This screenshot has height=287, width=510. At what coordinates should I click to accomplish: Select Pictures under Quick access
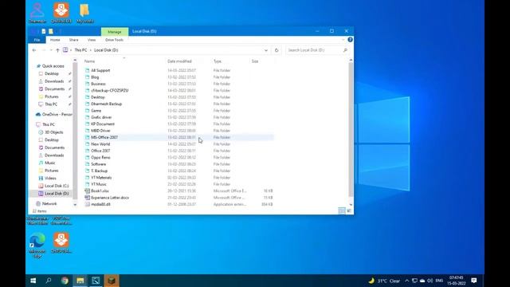[52, 96]
